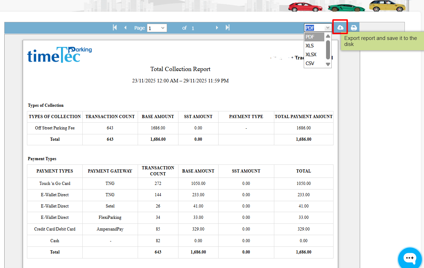
Task: Collapse the export format combo box
Action: click(x=328, y=28)
